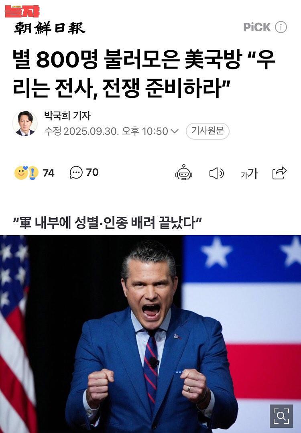Image resolution: width=301 pixels, height=433 pixels.
Task: Tap the exclamation reaction emoji
Action: (x=33, y=173)
